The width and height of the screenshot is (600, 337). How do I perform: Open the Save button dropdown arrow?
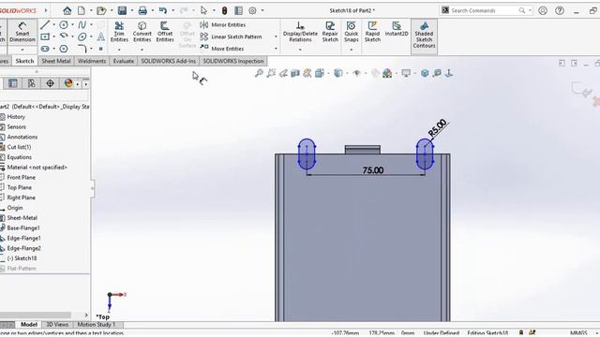(131, 10)
